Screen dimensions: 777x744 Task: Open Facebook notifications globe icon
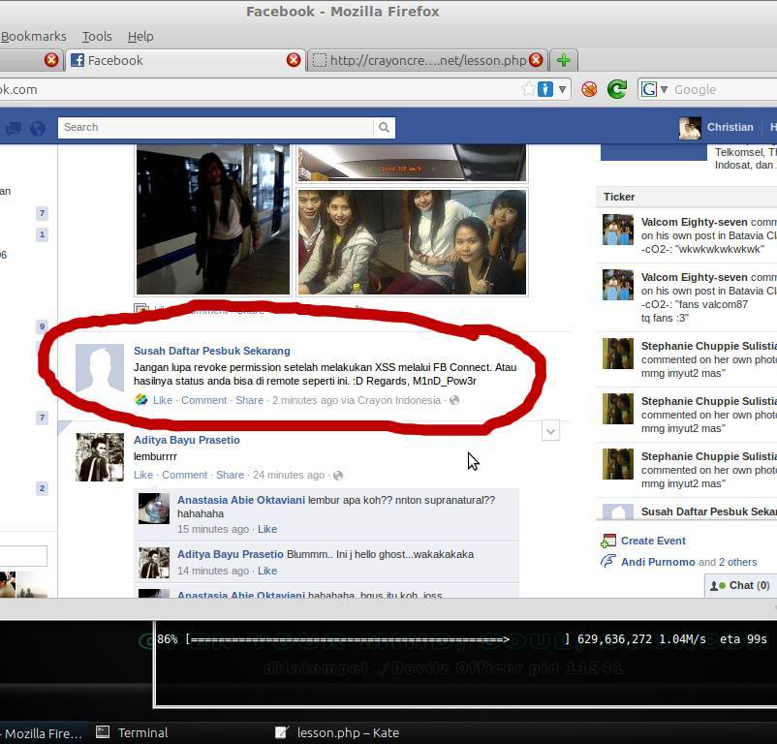coord(38,128)
